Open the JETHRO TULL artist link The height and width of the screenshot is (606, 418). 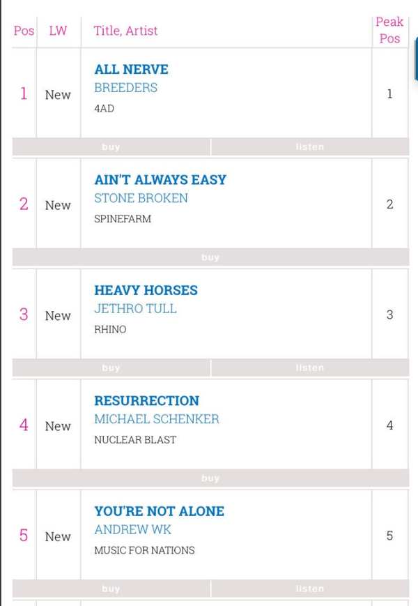pos(135,309)
